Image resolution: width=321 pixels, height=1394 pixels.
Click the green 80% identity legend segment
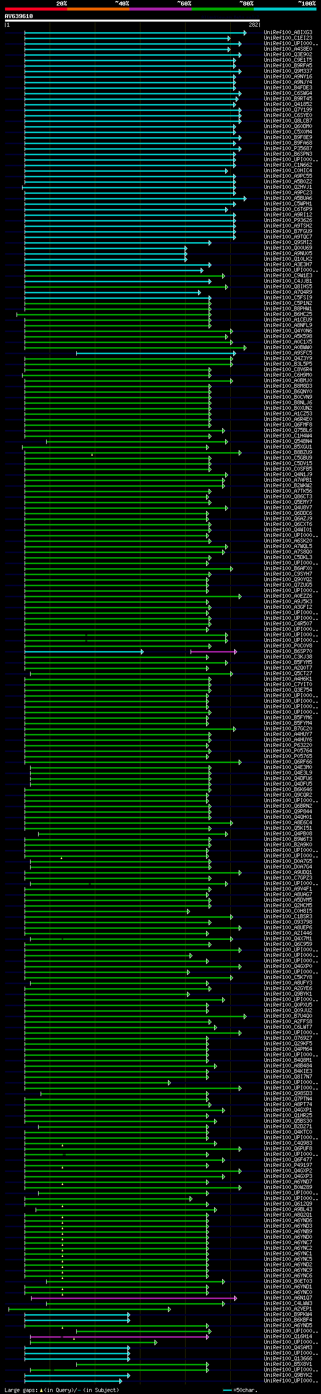point(223,9)
